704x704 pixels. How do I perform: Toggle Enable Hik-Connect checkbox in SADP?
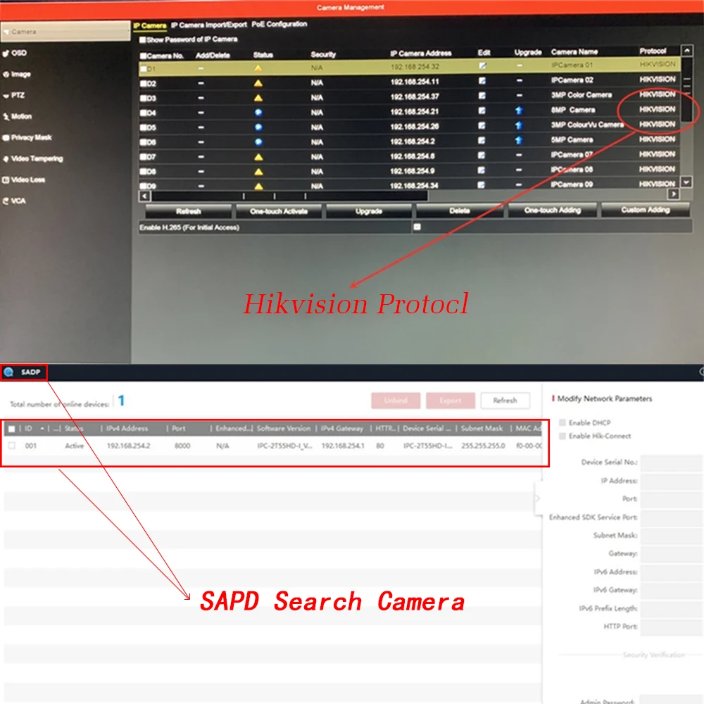pyautogui.click(x=562, y=436)
